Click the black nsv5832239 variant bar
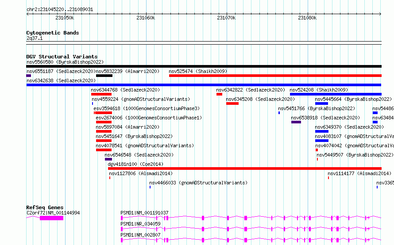 click(x=104, y=76)
